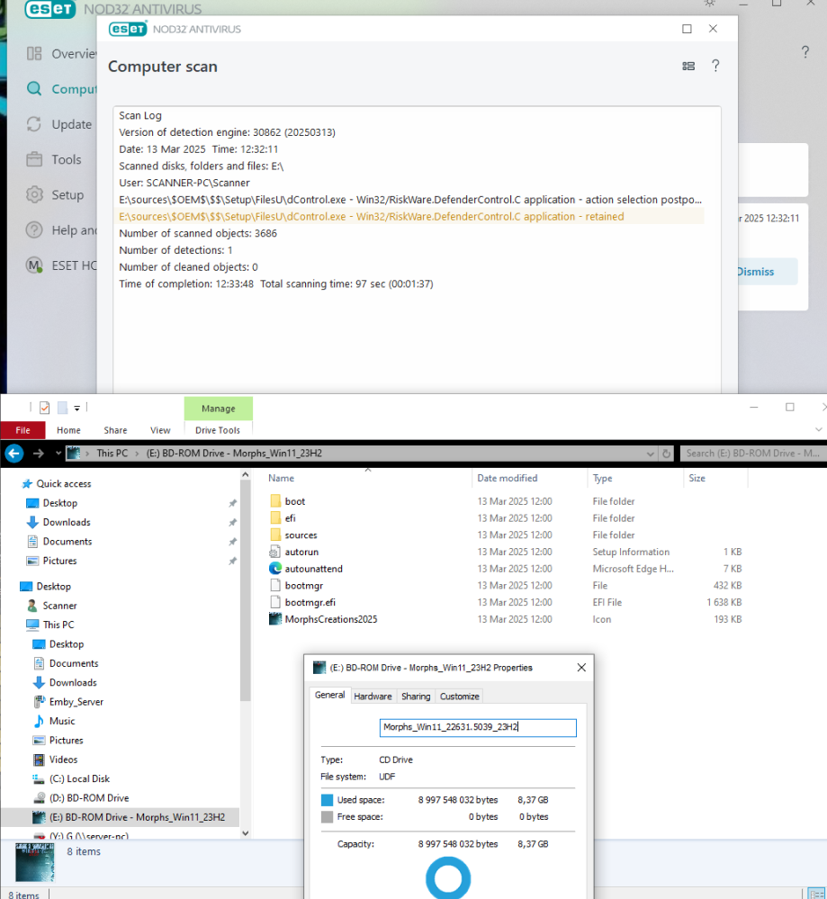Click navigation pane scrollbar down arrow
The image size is (827, 899).
(246, 833)
